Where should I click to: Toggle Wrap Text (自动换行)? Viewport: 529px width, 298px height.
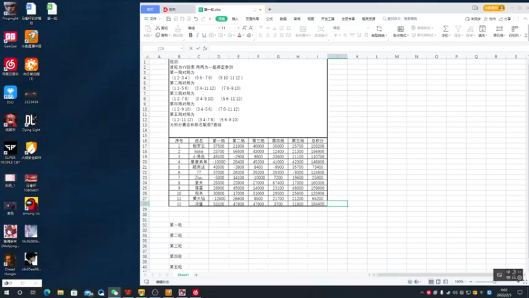321,31
